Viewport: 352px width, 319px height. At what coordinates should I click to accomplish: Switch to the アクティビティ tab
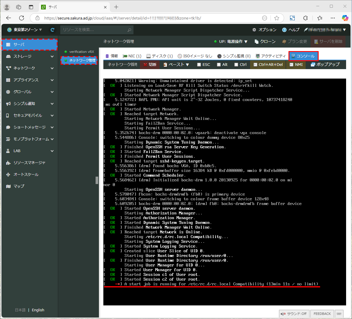pyautogui.click(x=270, y=56)
